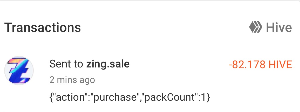Screen dimensions: 300x112
Task: Select the purchase memo JSON text
Action: [x=130, y=97]
